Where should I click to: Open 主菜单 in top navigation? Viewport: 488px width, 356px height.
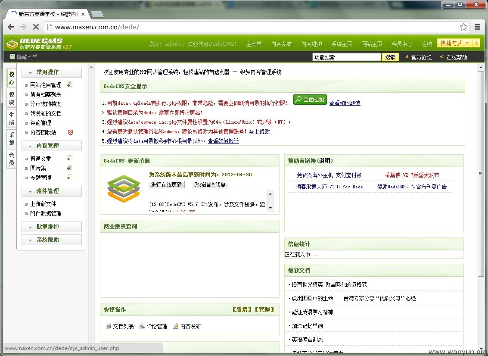254,44
